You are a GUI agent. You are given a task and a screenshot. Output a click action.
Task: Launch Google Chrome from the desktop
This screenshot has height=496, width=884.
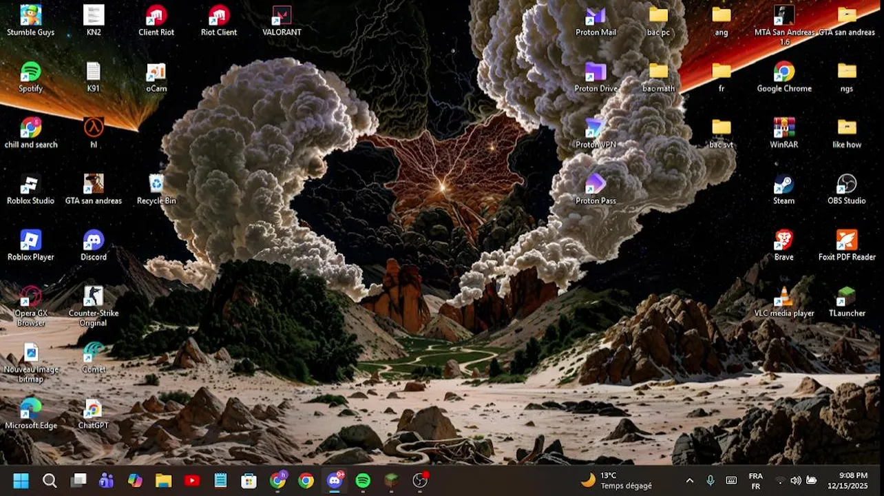pyautogui.click(x=784, y=77)
